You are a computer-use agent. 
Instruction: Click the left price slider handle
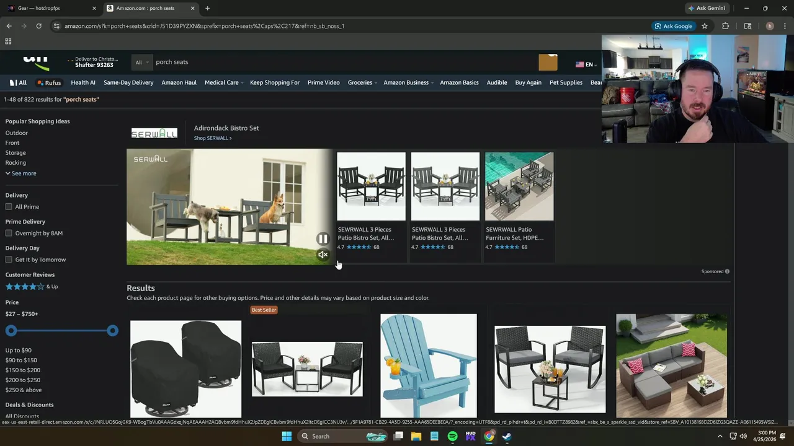11,331
